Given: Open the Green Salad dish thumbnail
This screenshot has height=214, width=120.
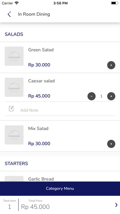Looking at the screenshot, I should pyautogui.click(x=14, y=56).
